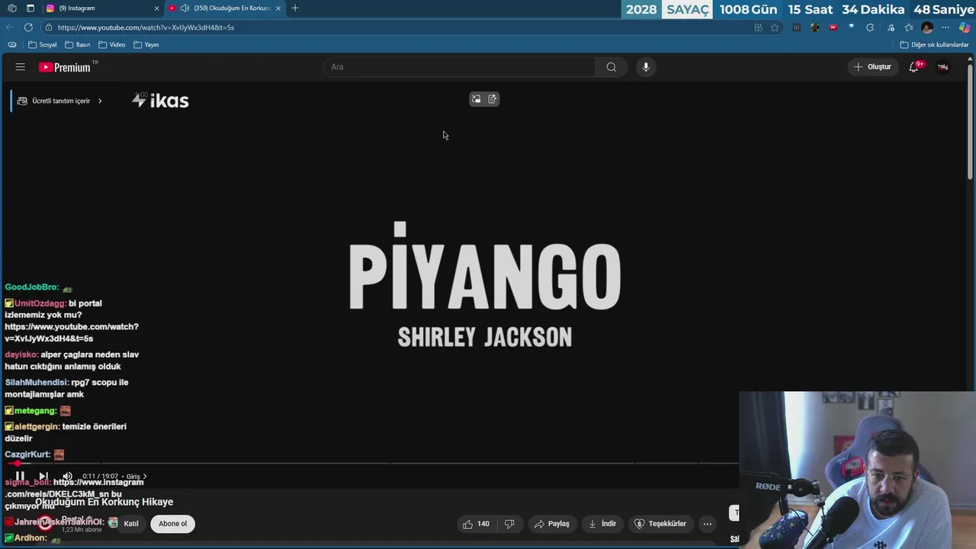The height and width of the screenshot is (549, 976).
Task: Close the YouTube tab
Action: pyautogui.click(x=278, y=8)
